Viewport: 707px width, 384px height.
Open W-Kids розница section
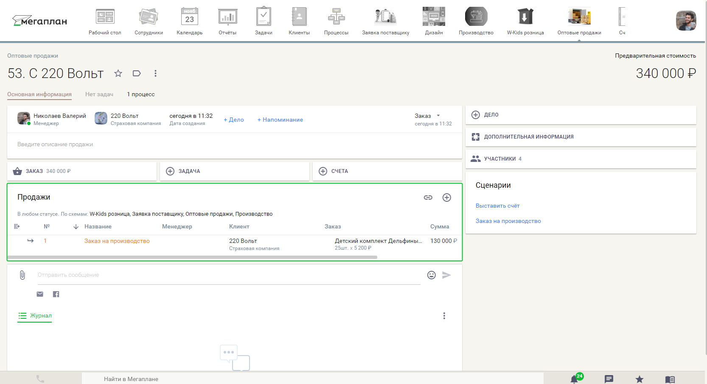(525, 21)
